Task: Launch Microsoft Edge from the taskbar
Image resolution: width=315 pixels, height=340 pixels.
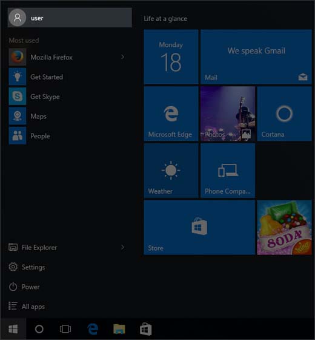Action: [x=93, y=329]
